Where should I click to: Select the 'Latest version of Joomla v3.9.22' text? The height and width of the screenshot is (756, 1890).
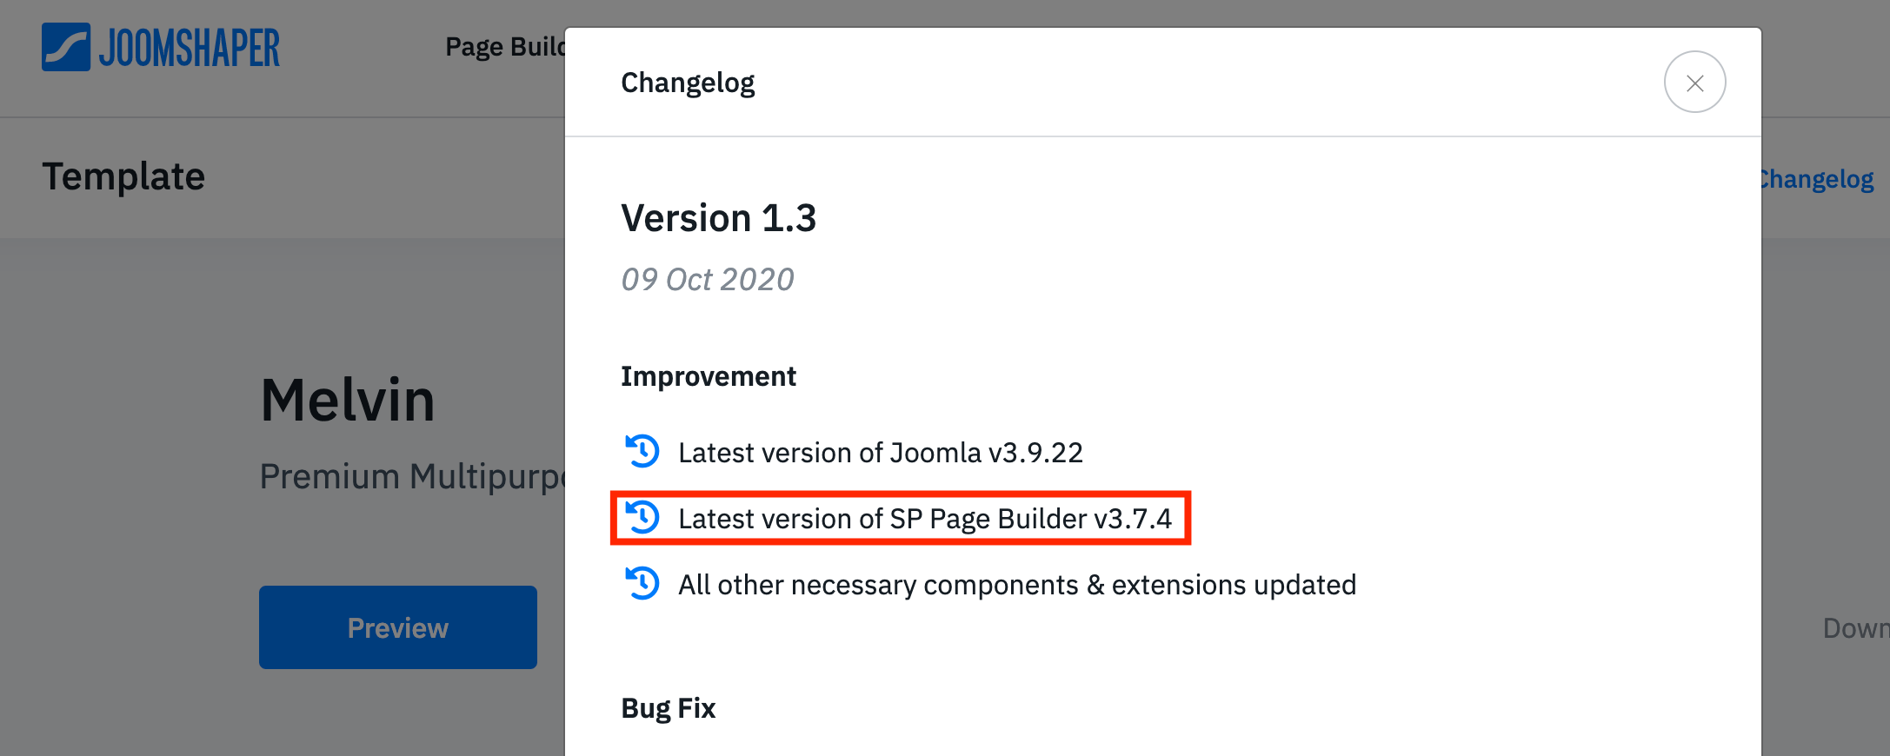coord(880,453)
